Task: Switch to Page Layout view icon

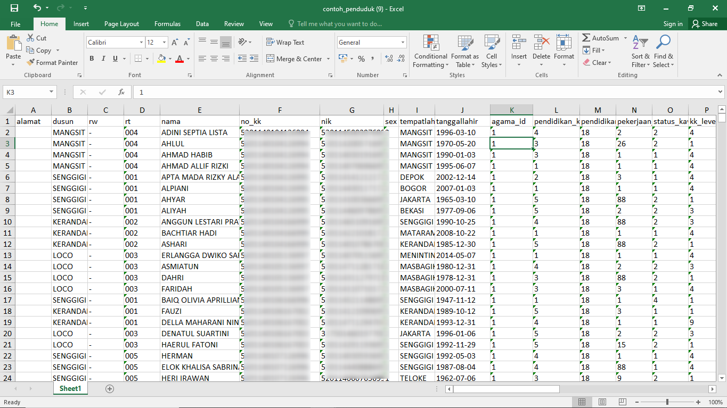Action: click(x=602, y=402)
